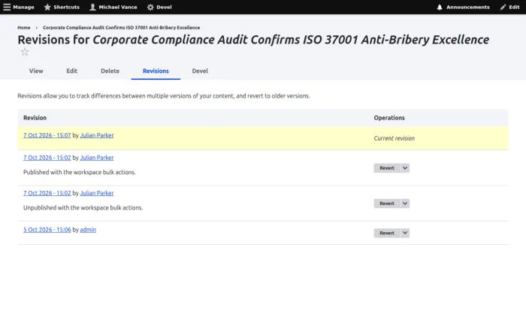Click the Edit pencil icon in toolbar
Image resolution: width=526 pixels, height=329 pixels.
pyautogui.click(x=503, y=7)
